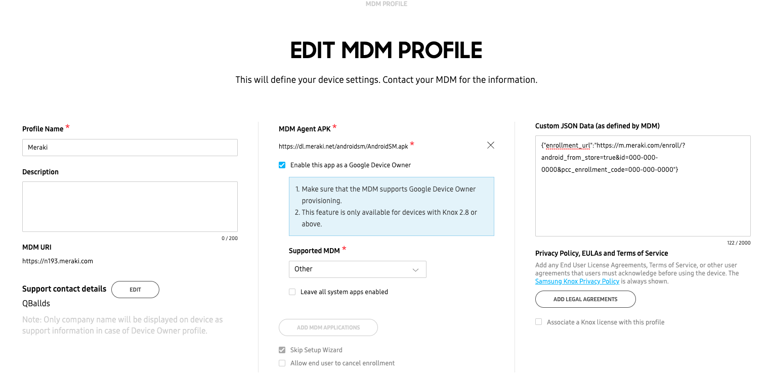Open the Supported MDM dropdown showing Other
The height and width of the screenshot is (378, 769).
pos(357,269)
